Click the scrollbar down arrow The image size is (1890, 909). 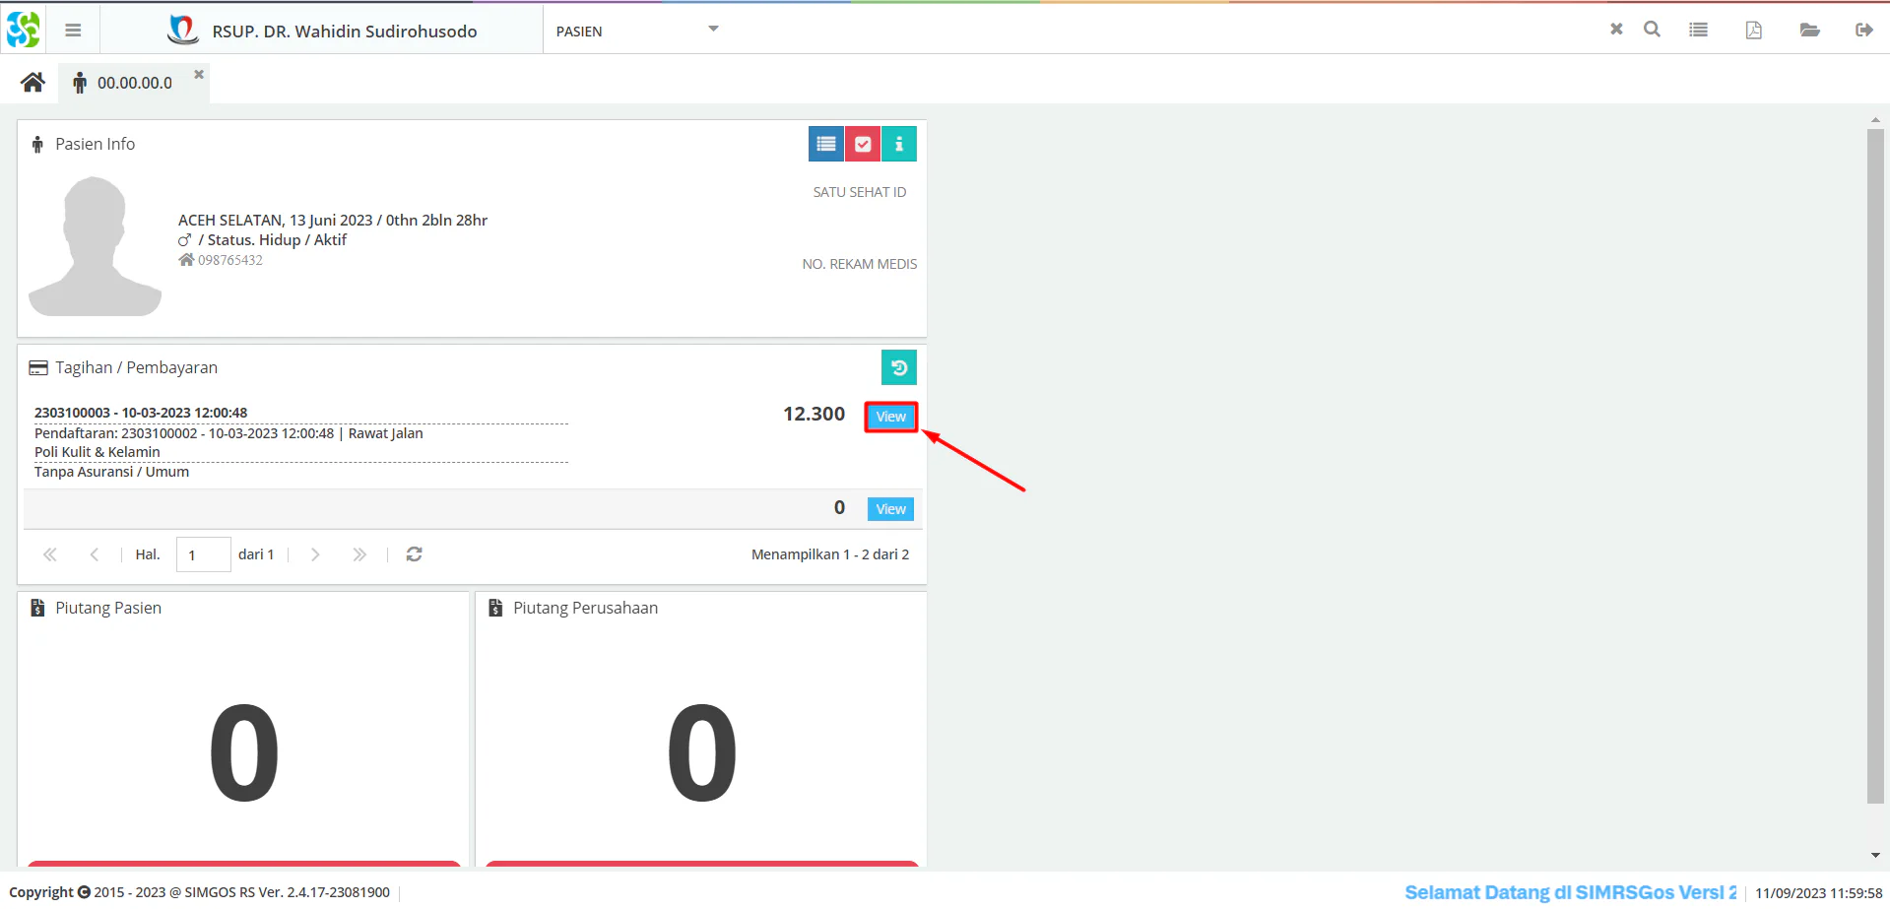[x=1875, y=856]
